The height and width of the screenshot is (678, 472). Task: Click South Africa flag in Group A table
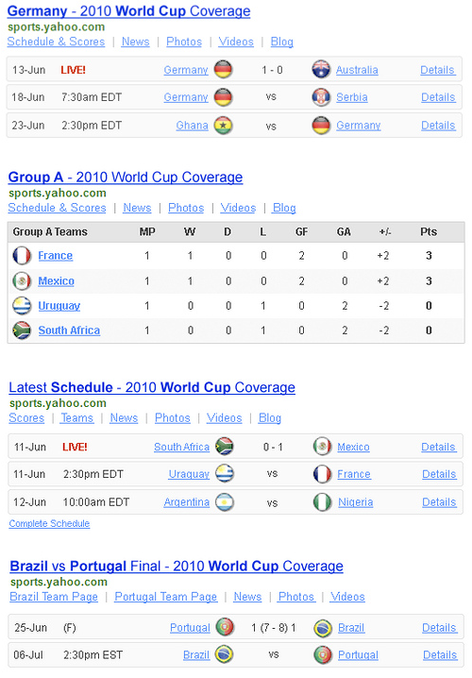coord(22,331)
